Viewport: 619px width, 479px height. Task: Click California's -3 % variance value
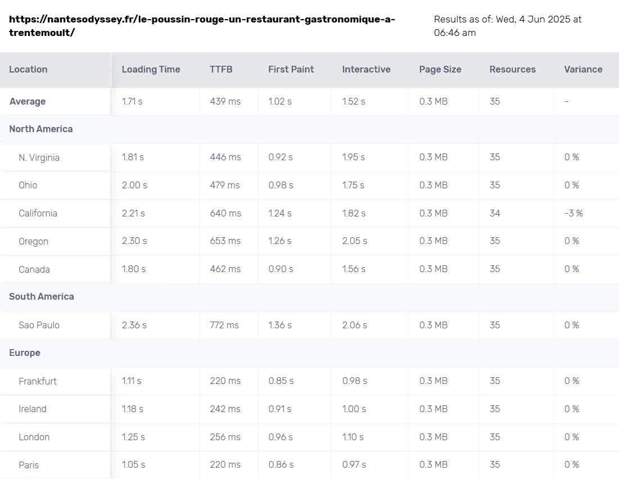click(573, 214)
